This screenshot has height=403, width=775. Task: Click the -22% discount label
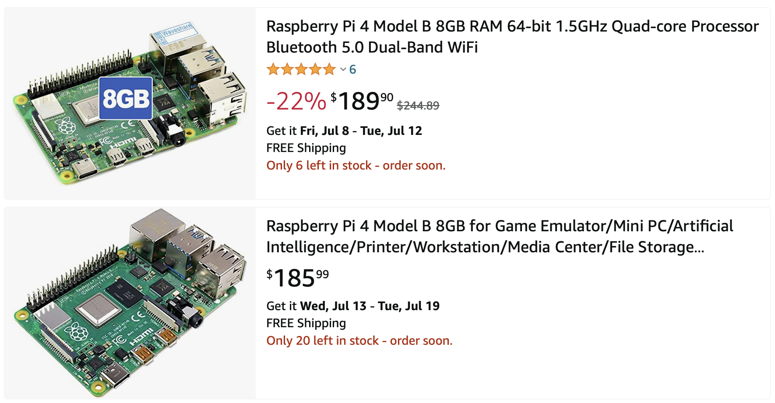[296, 101]
